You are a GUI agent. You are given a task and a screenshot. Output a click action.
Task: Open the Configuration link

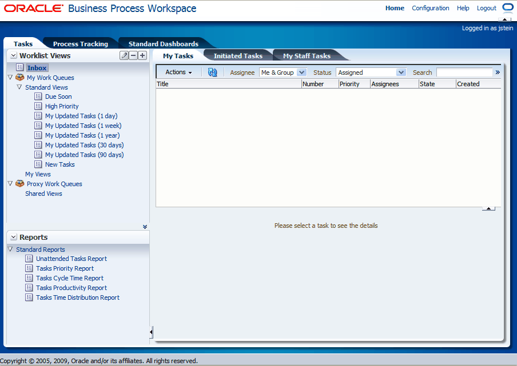(430, 8)
